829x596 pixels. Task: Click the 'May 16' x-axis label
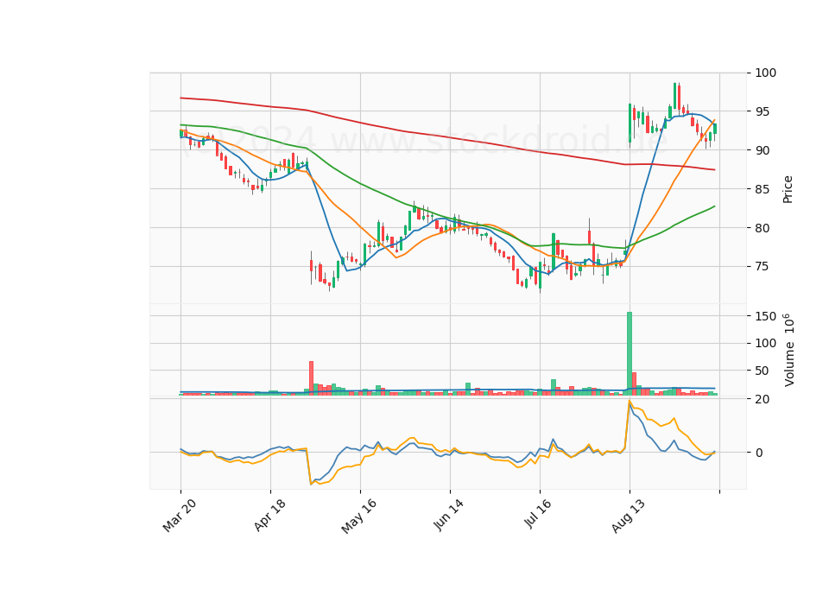click(358, 516)
